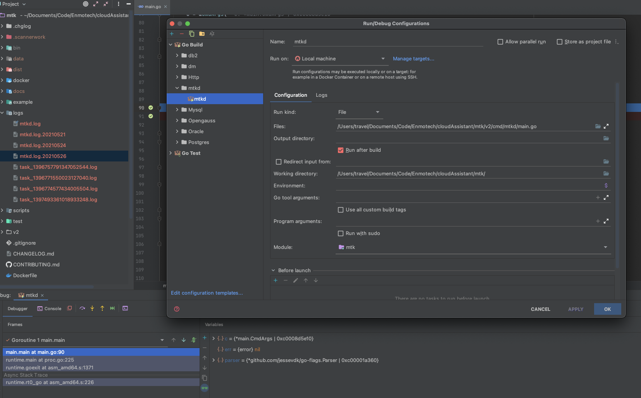This screenshot has width=641, height=398.
Task: Open the Run on target dropdown
Action: (382, 58)
